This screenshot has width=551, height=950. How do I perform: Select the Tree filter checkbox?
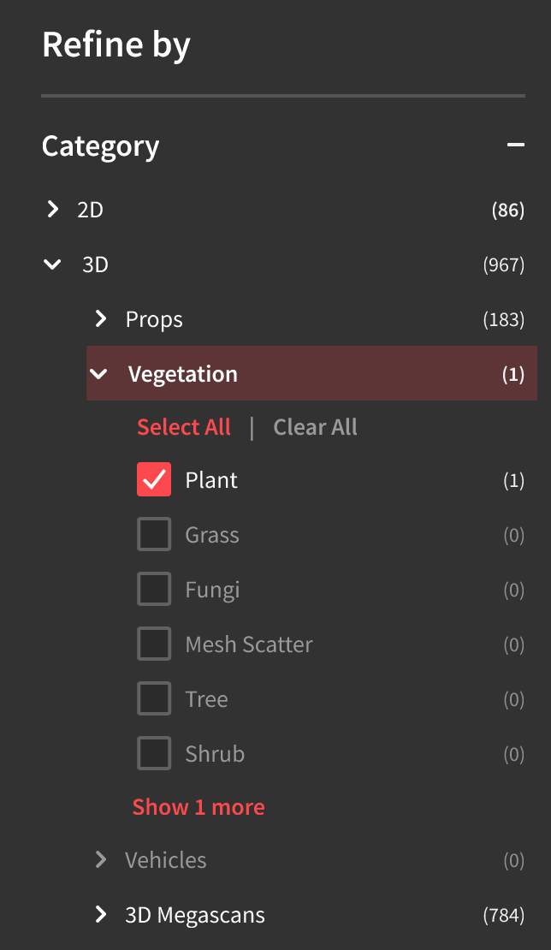[x=154, y=699]
